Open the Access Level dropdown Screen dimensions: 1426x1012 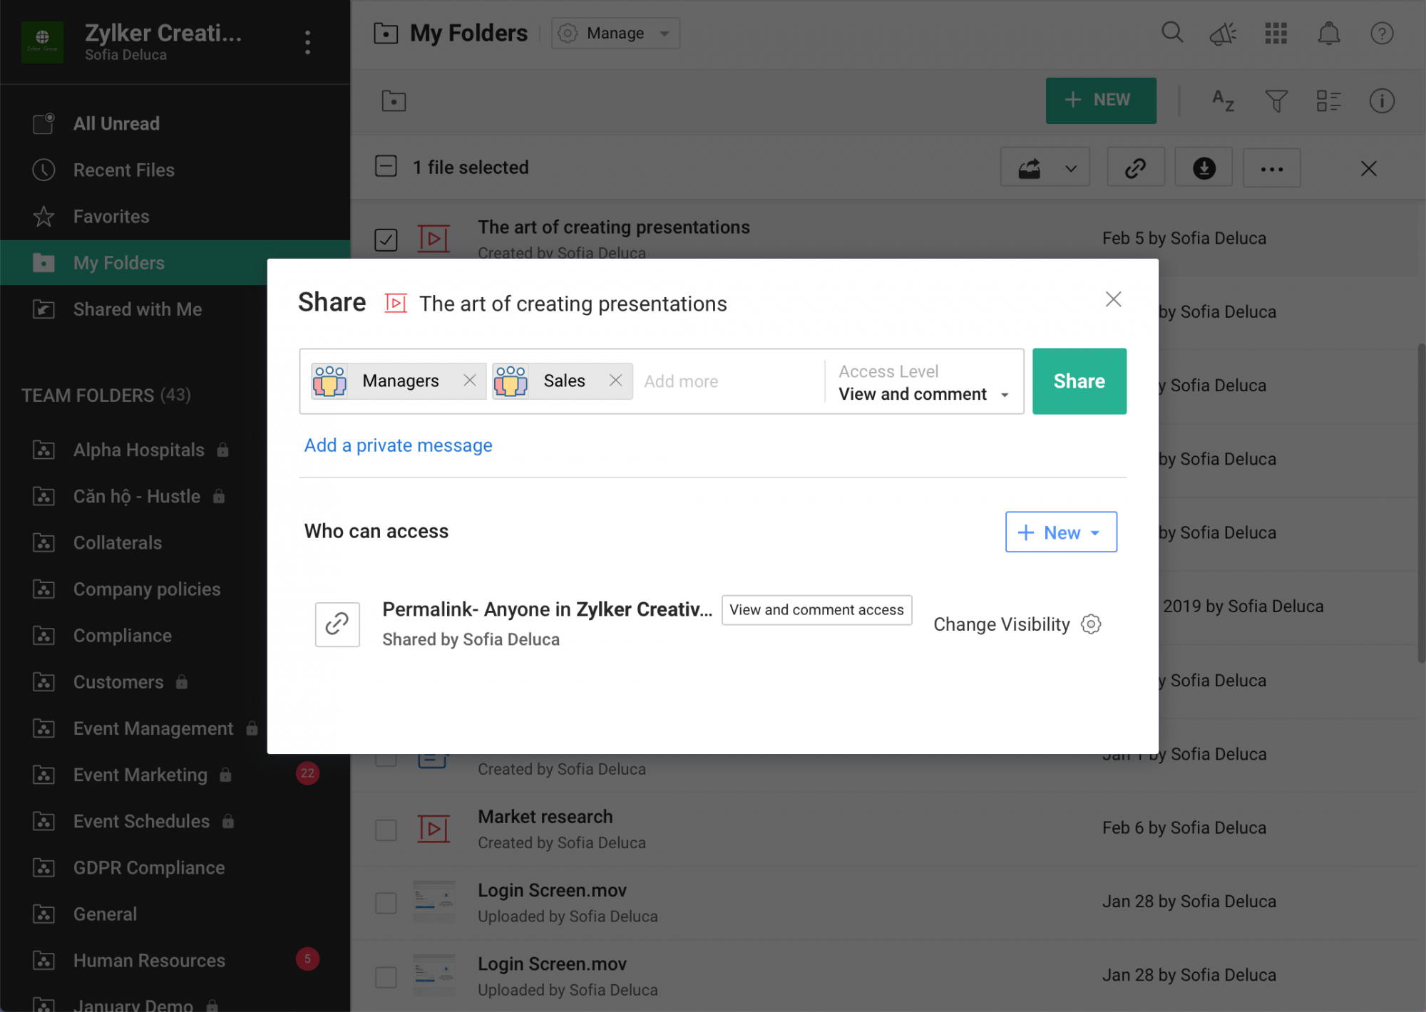point(923,393)
